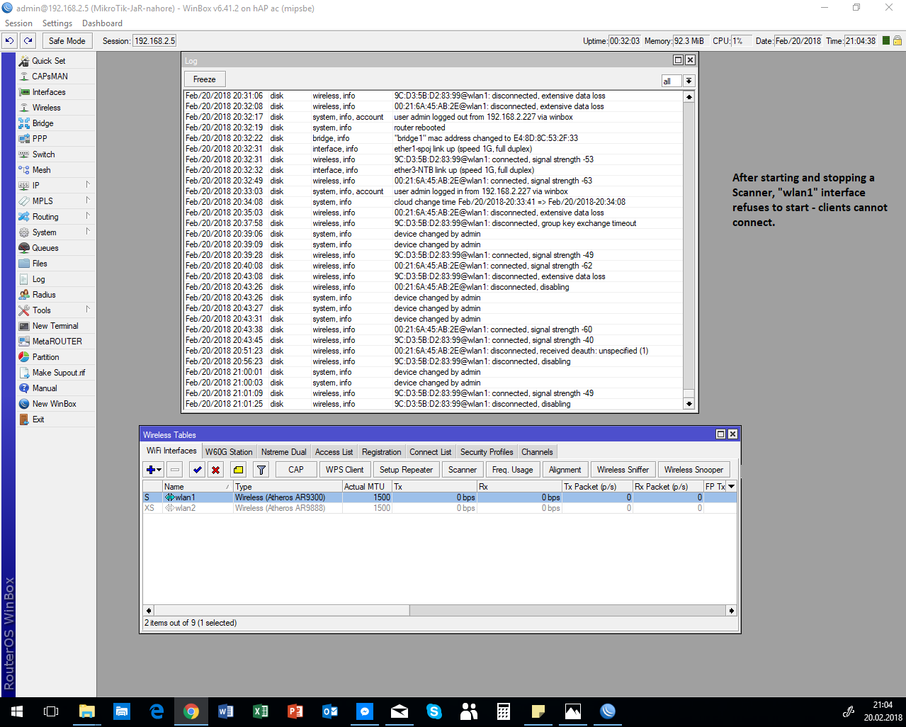The image size is (906, 727).
Task: Open the Bridge section from the sidebar
Action: point(44,123)
